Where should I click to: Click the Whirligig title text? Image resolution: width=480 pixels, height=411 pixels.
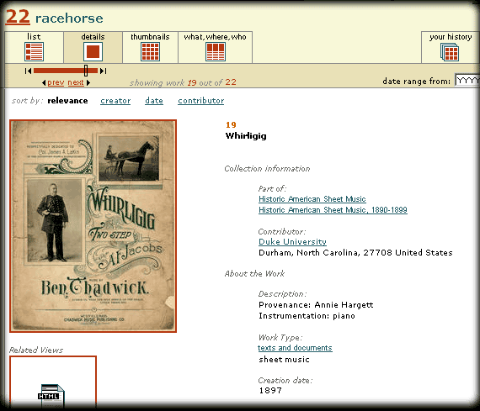[x=246, y=135]
